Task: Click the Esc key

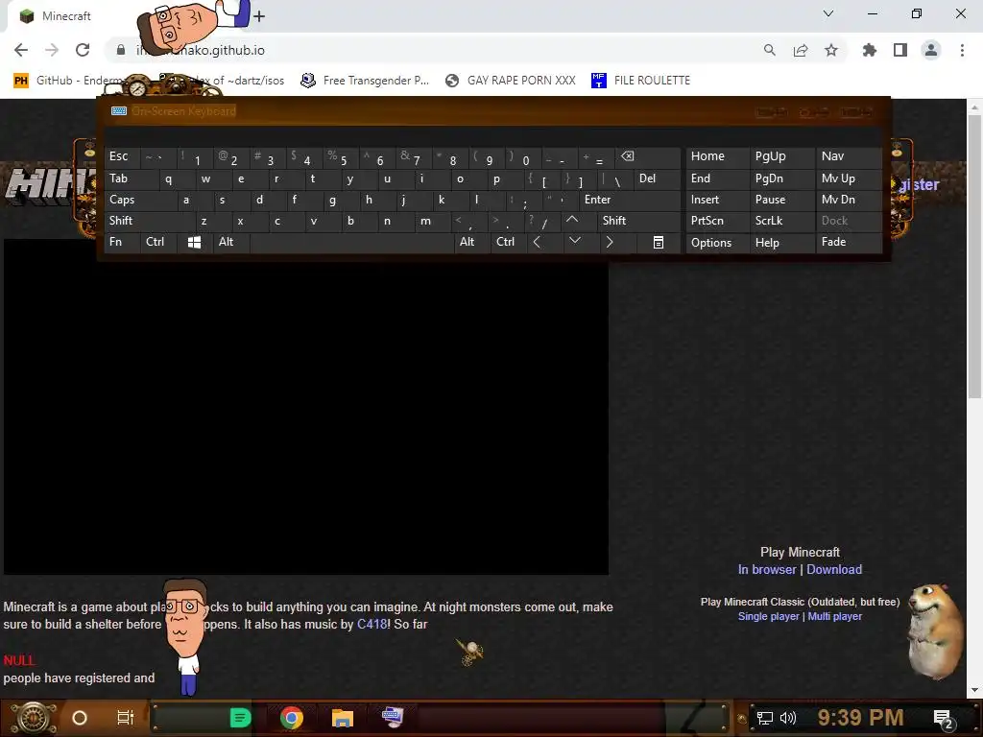Action: [122, 156]
